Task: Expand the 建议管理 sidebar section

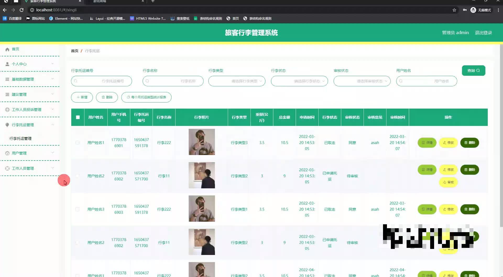Action: click(x=7, y=94)
